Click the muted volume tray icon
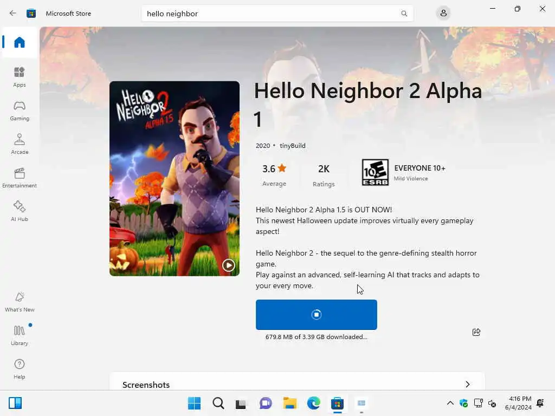 [492, 403]
